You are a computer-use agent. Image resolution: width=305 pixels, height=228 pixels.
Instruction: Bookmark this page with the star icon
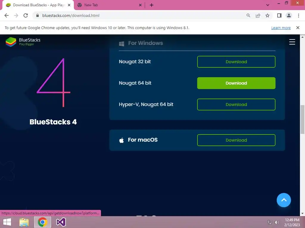[x=267, y=15]
